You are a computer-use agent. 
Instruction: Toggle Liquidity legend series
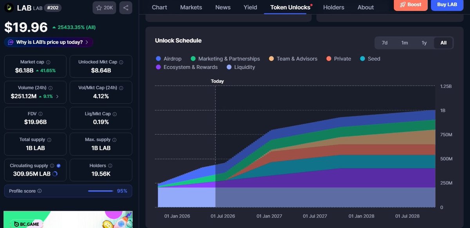241,67
